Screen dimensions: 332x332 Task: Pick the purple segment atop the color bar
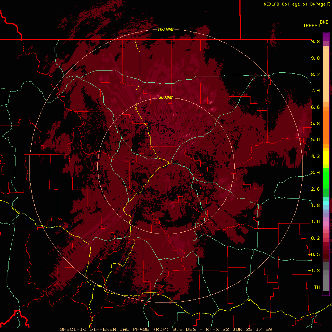click(x=326, y=37)
